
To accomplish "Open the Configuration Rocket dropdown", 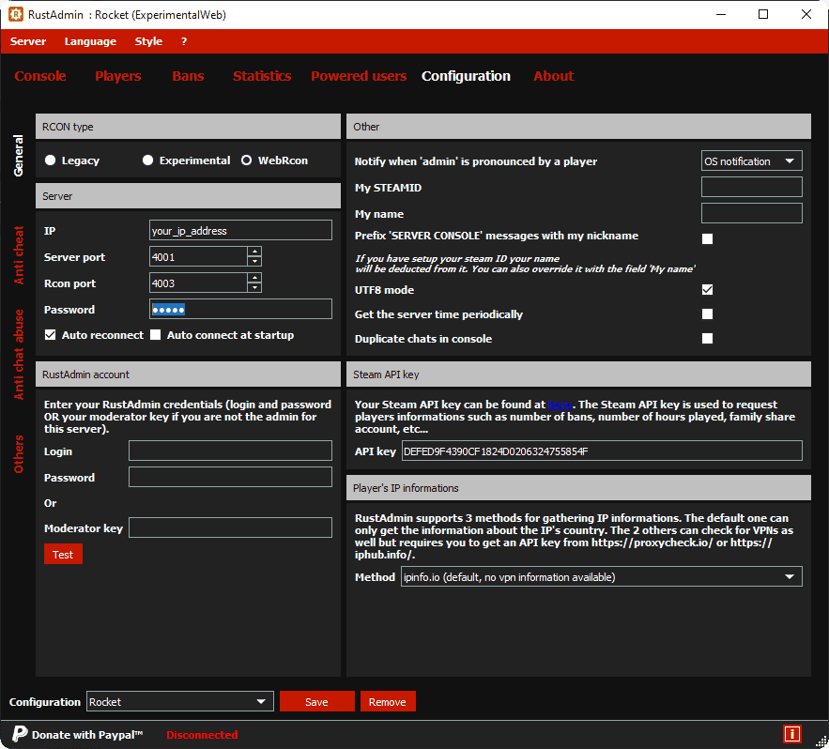I will [x=179, y=701].
